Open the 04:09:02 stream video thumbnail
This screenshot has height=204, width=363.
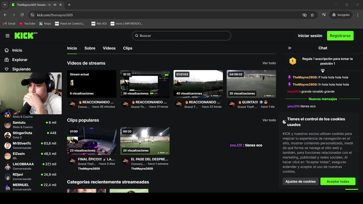(251, 84)
